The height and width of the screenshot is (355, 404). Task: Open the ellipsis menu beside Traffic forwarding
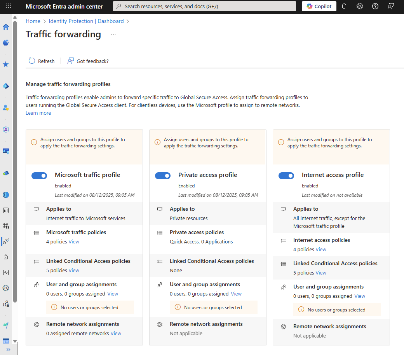(x=113, y=34)
